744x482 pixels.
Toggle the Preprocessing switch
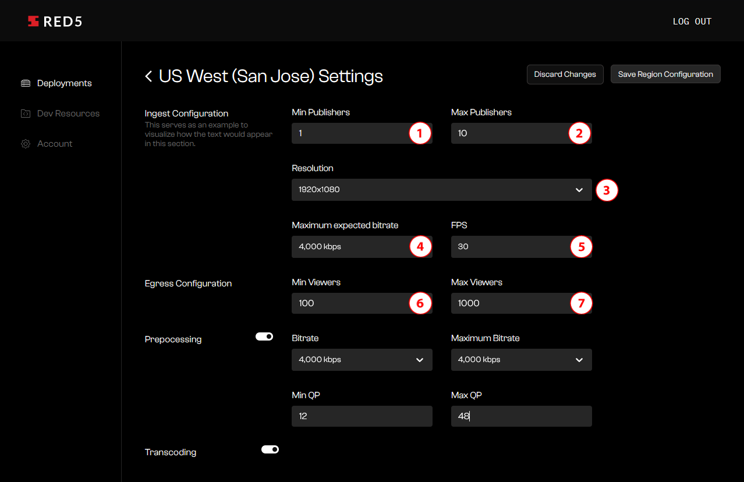(x=264, y=336)
